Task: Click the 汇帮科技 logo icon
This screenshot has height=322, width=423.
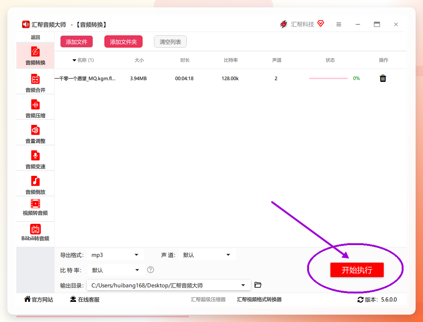Action: (x=284, y=24)
